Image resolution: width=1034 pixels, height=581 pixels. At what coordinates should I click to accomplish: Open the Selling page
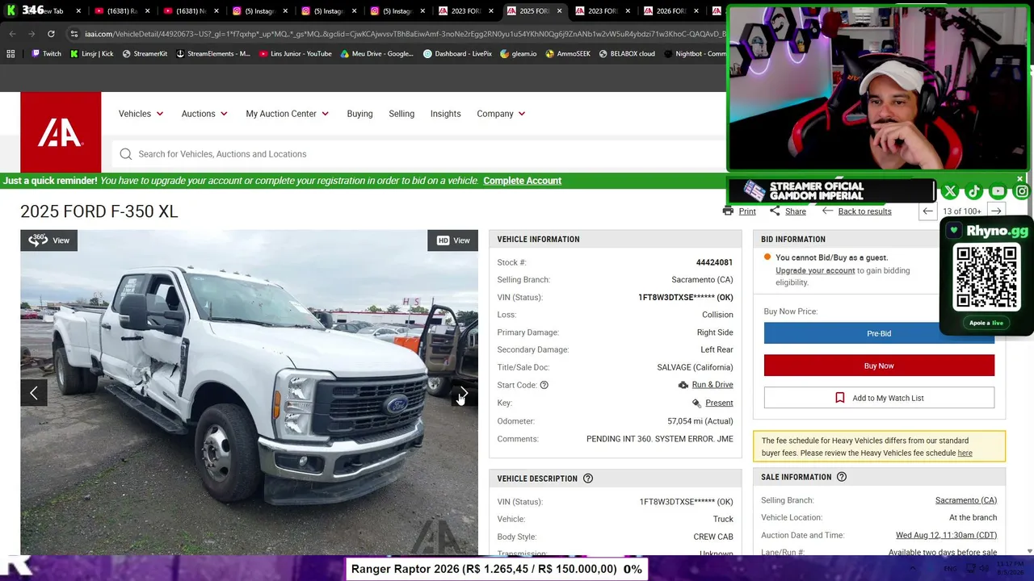[x=401, y=114]
